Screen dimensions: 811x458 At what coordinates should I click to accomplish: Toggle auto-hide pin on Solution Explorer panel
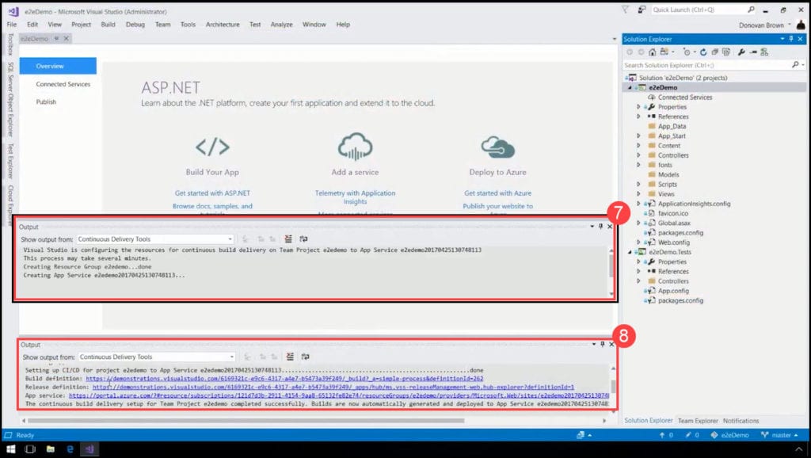point(791,39)
